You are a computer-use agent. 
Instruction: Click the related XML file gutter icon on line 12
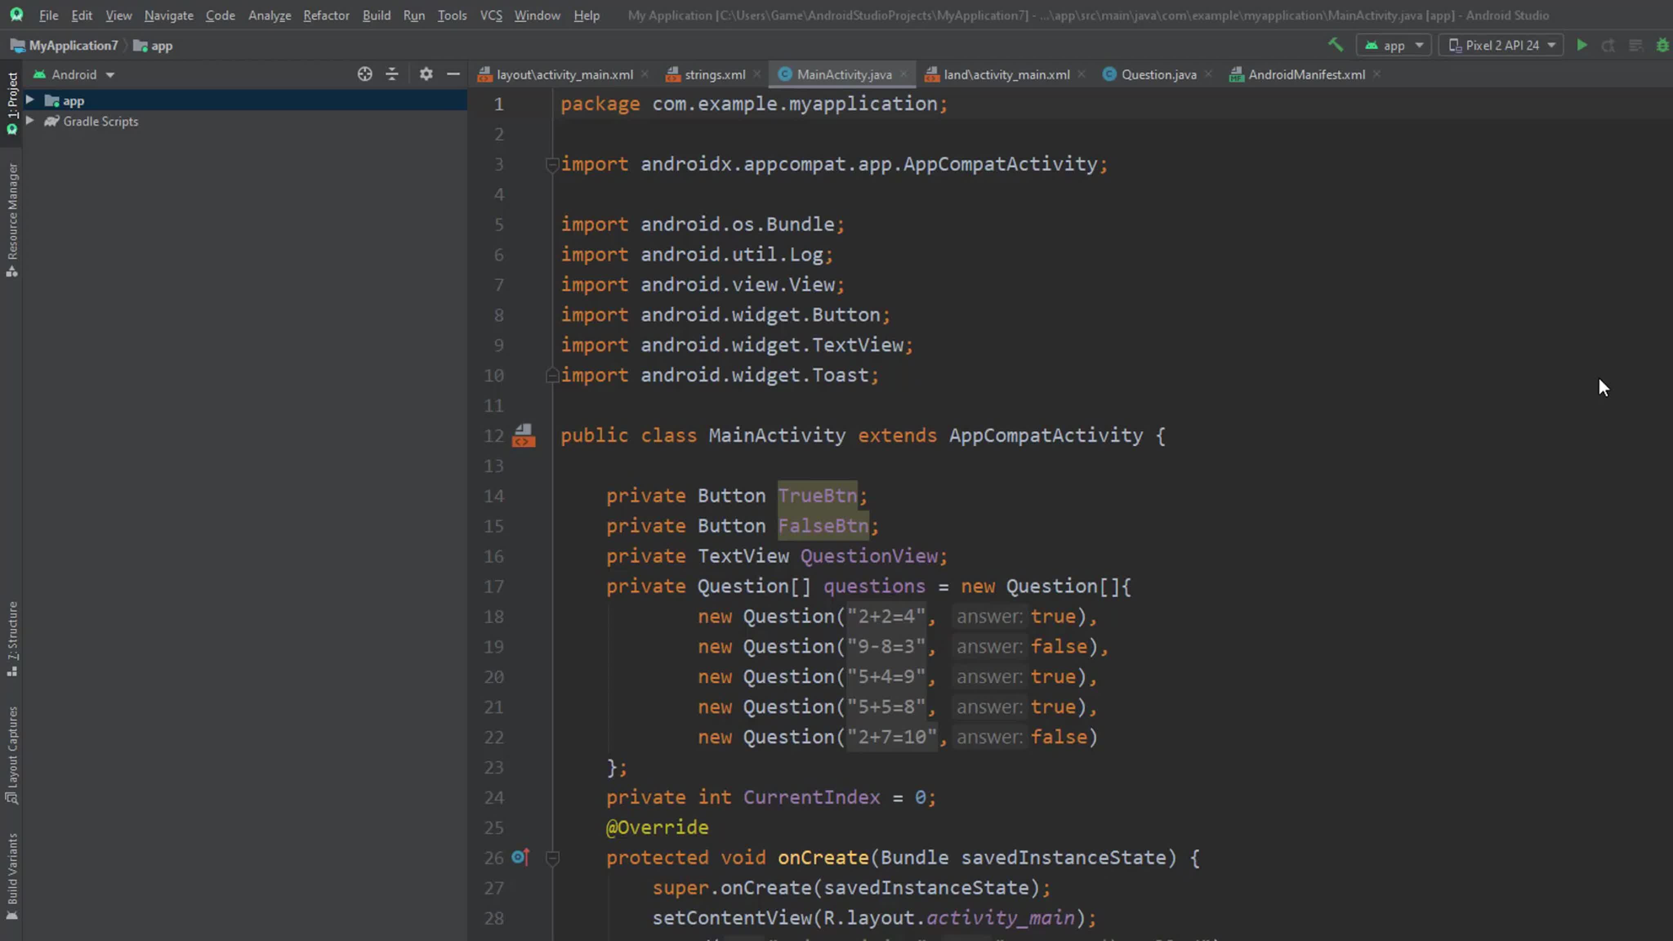pos(524,436)
